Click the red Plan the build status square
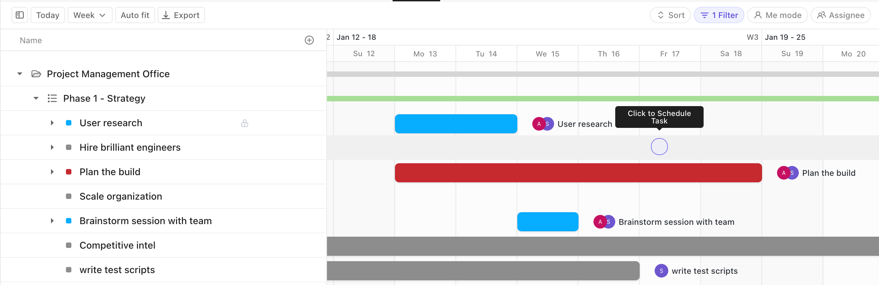Screen dimensions: 879x285 pyautogui.click(x=69, y=172)
